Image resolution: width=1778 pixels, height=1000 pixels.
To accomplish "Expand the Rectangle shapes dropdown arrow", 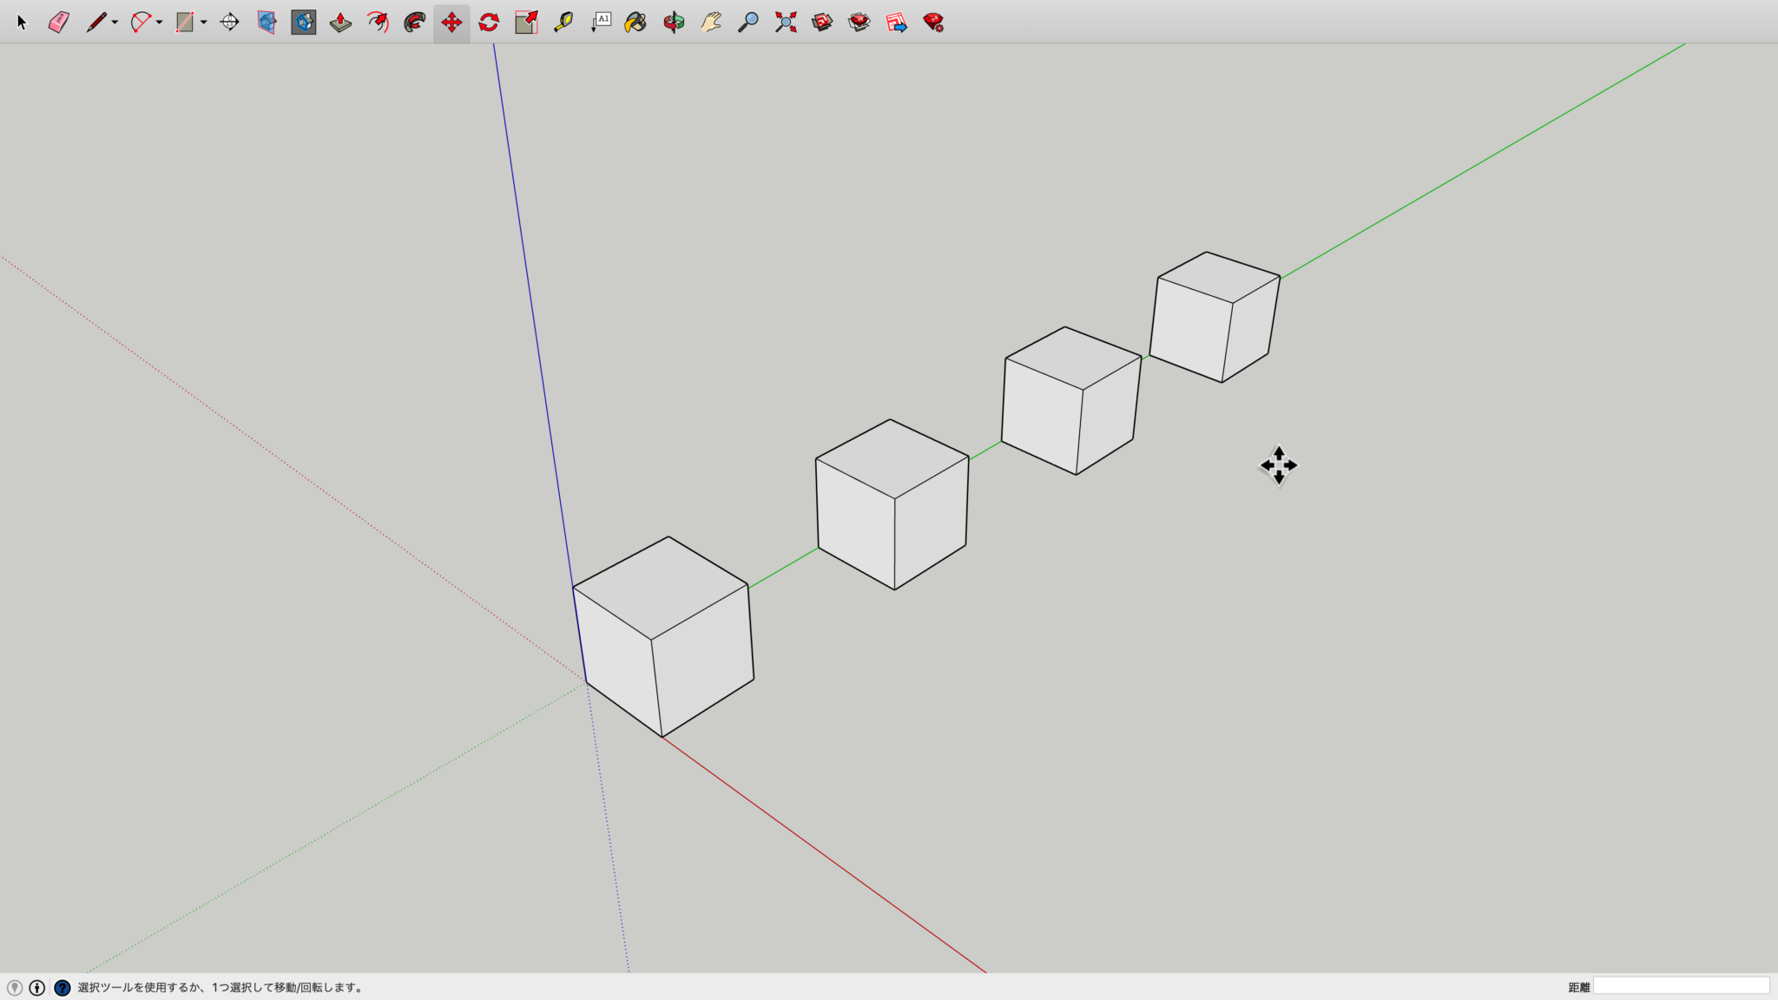I will pyautogui.click(x=203, y=23).
